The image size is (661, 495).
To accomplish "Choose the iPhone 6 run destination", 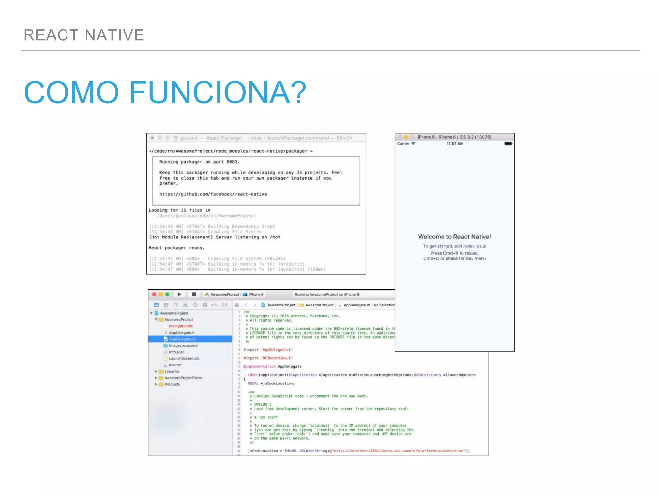I will pos(253,294).
